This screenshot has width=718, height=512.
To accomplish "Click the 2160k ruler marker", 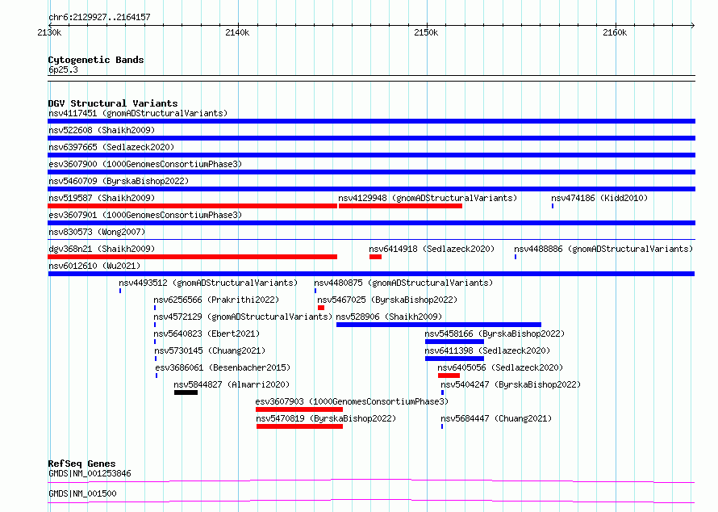I will point(615,32).
